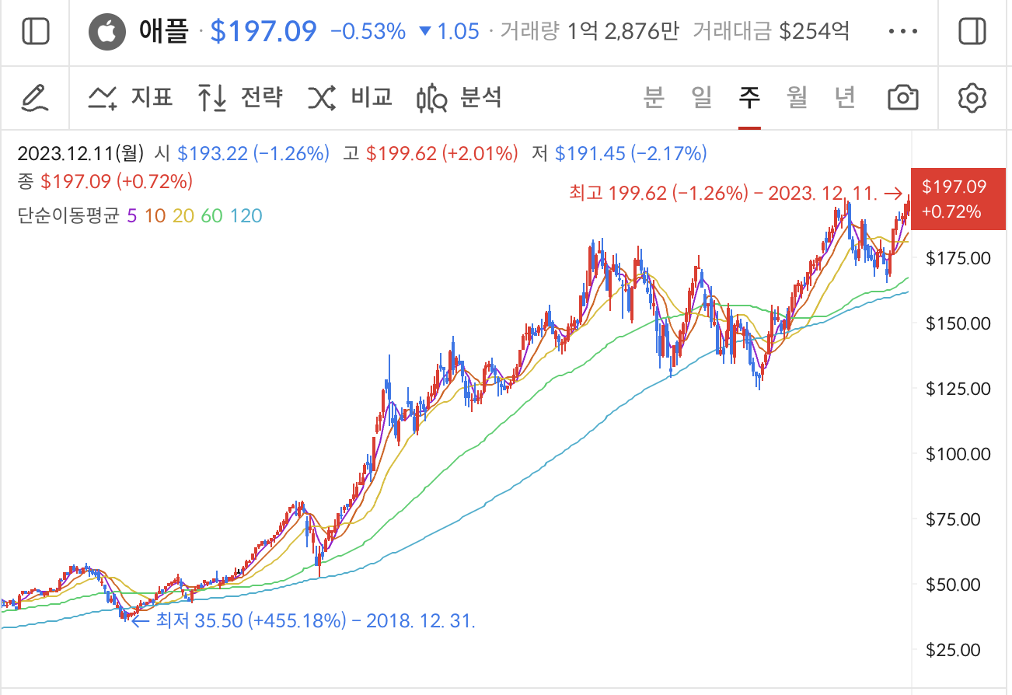Switch to the 월 monthly interval
This screenshot has width=1012, height=695.
click(x=797, y=98)
